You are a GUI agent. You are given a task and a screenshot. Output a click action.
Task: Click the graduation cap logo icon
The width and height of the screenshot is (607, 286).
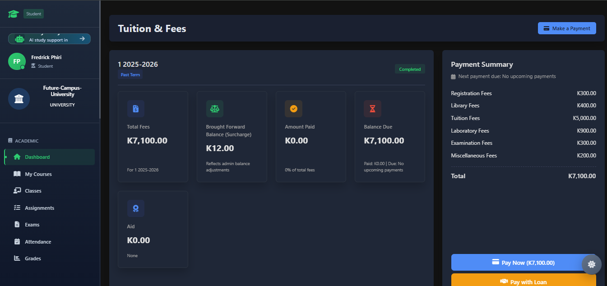[13, 14]
